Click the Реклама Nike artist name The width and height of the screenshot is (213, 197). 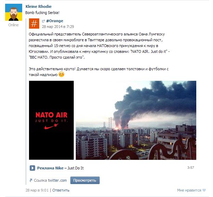50,168
